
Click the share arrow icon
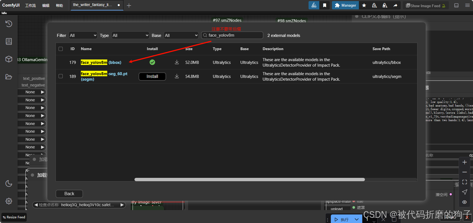point(395,5)
